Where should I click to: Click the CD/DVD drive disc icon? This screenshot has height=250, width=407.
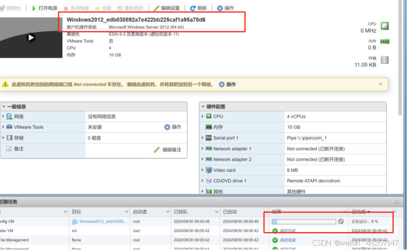point(209,181)
